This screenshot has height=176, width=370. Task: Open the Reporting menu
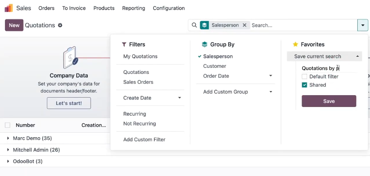click(134, 8)
